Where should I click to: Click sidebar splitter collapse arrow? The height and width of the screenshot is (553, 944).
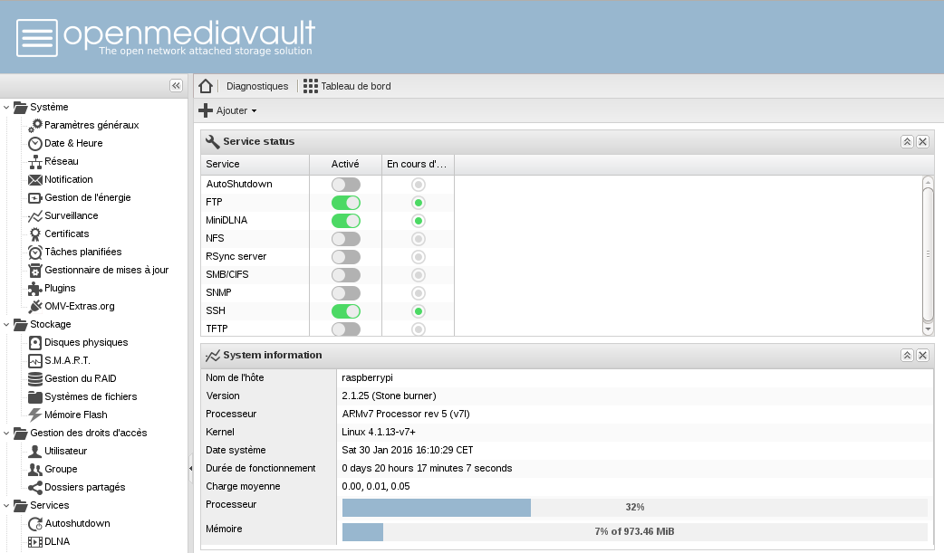pyautogui.click(x=190, y=468)
